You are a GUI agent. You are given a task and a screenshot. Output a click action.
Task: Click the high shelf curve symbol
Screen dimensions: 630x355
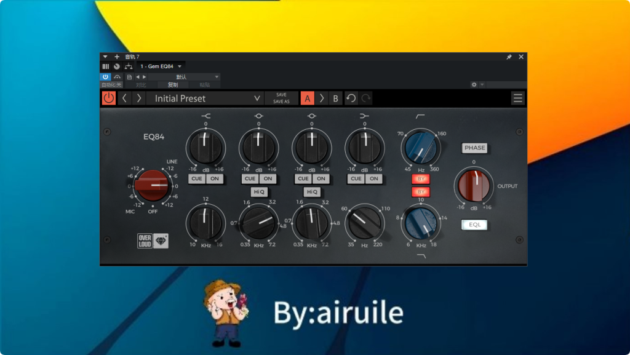click(x=205, y=116)
